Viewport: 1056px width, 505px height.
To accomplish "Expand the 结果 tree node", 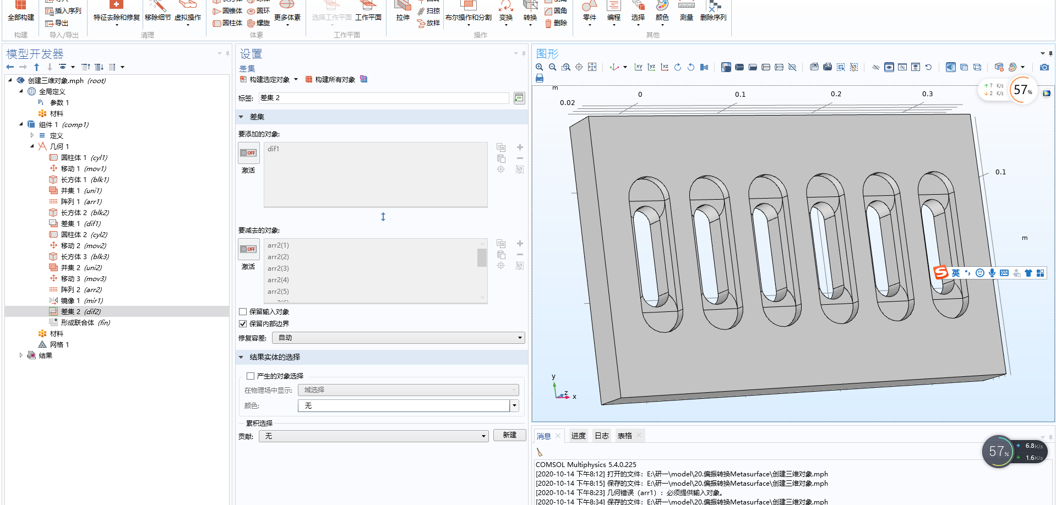I will [21, 355].
